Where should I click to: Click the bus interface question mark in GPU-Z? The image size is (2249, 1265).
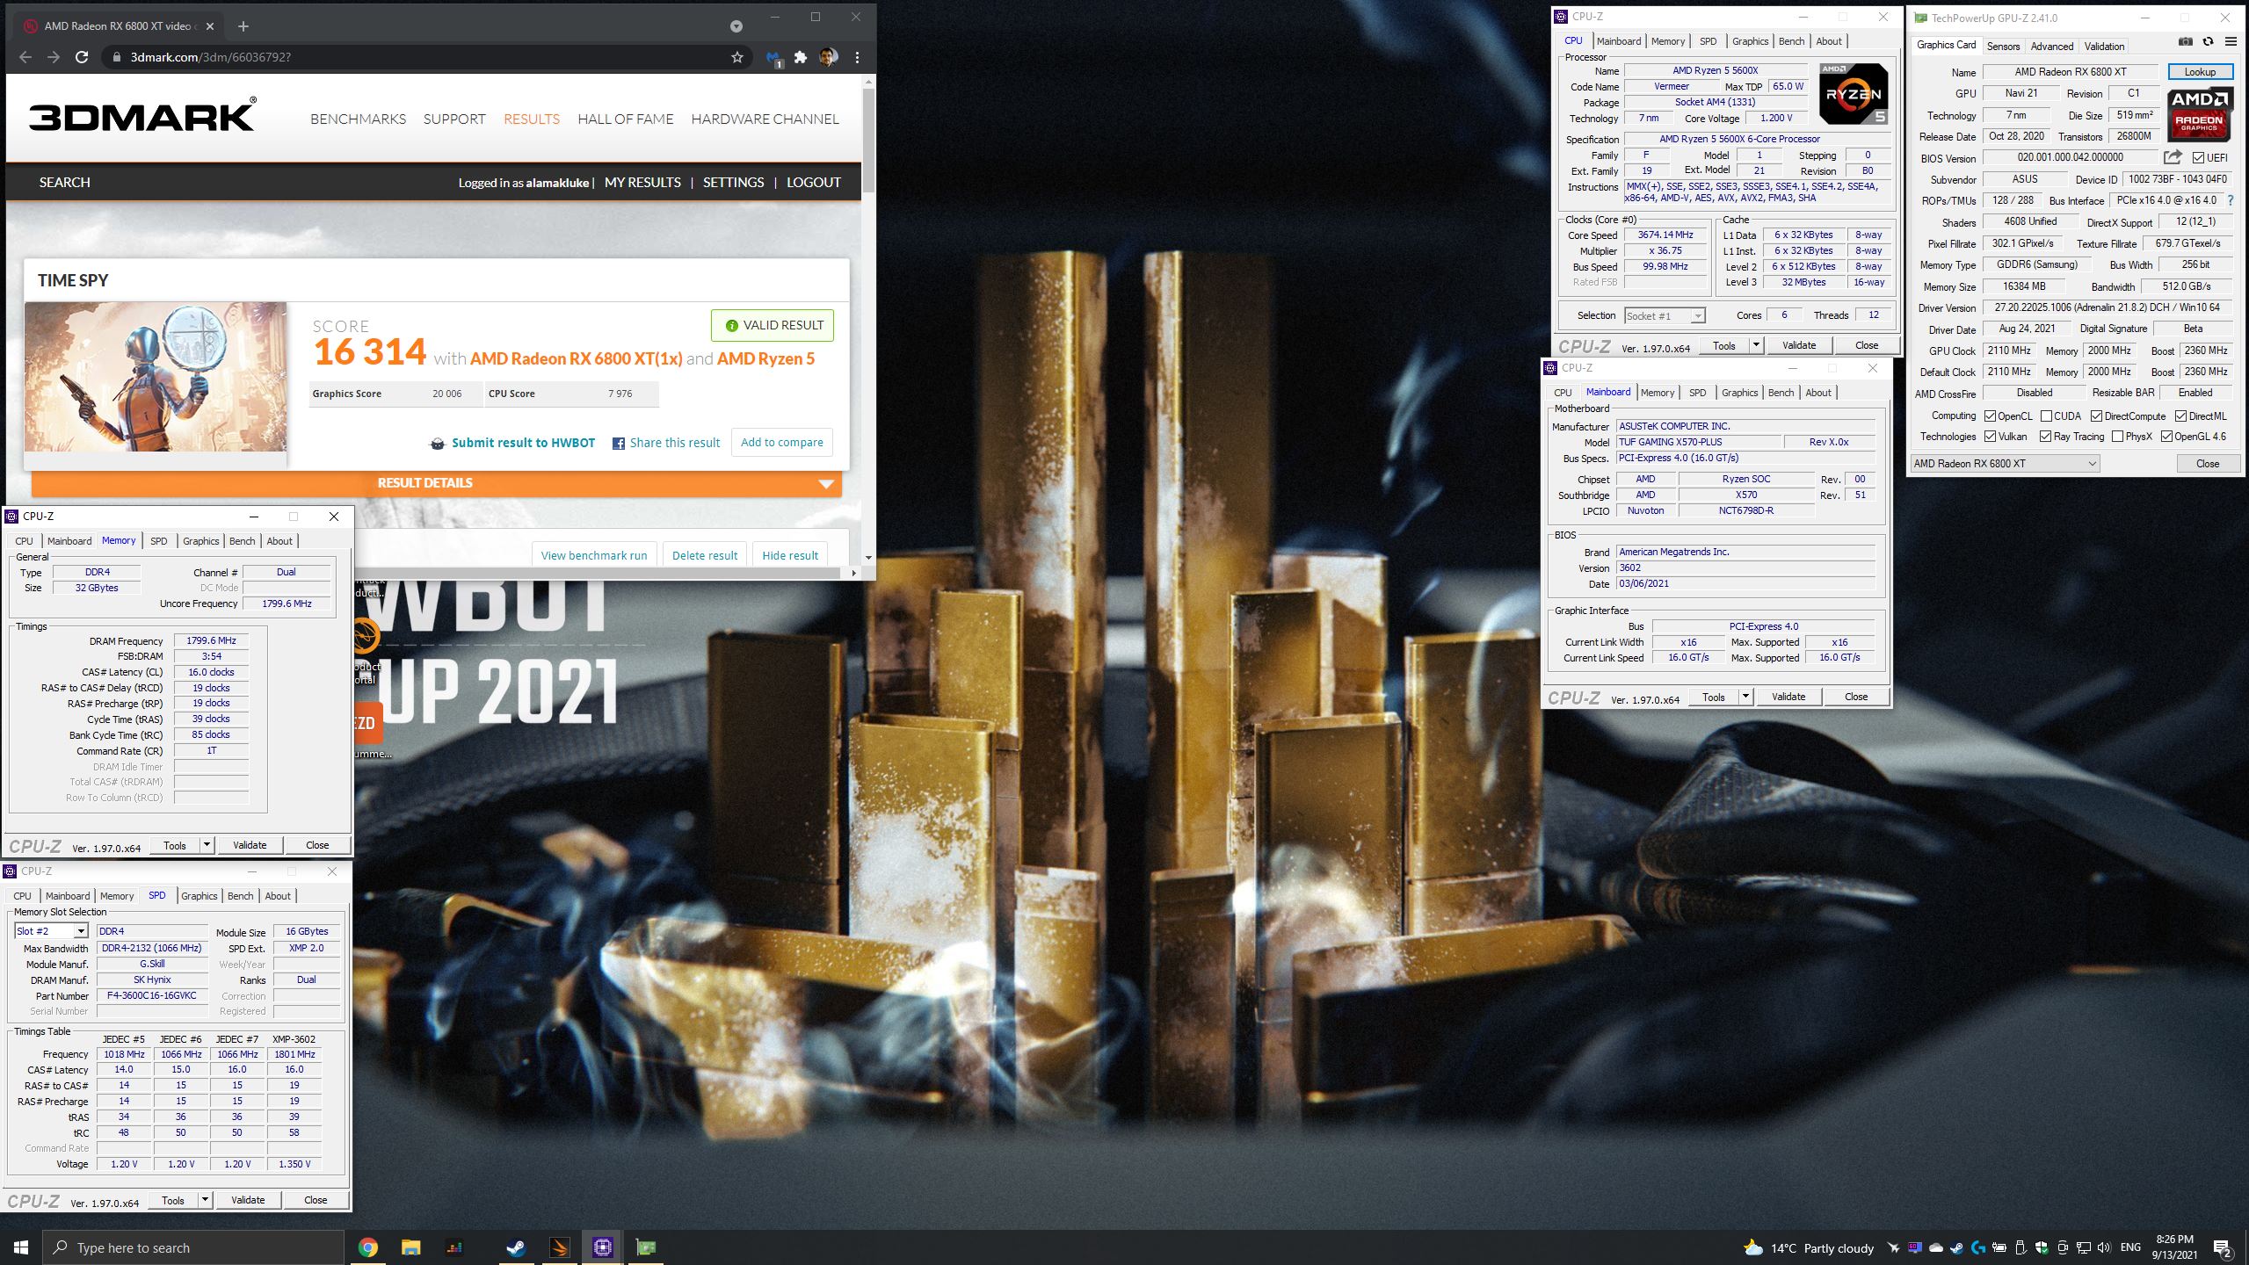pyautogui.click(x=2231, y=200)
